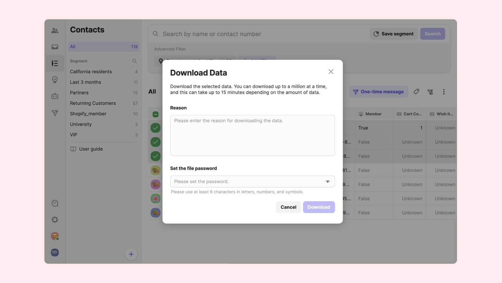Viewport: 502px width, 283px height.
Task: Open the inbox icon in sidebar
Action: [x=55, y=47]
